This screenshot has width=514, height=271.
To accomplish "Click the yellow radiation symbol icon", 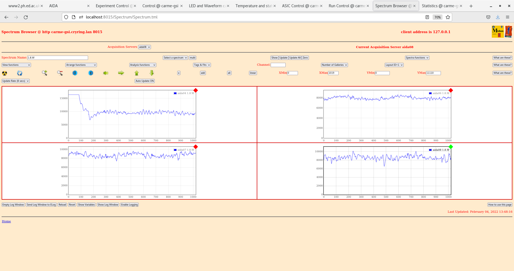I will 5,73.
